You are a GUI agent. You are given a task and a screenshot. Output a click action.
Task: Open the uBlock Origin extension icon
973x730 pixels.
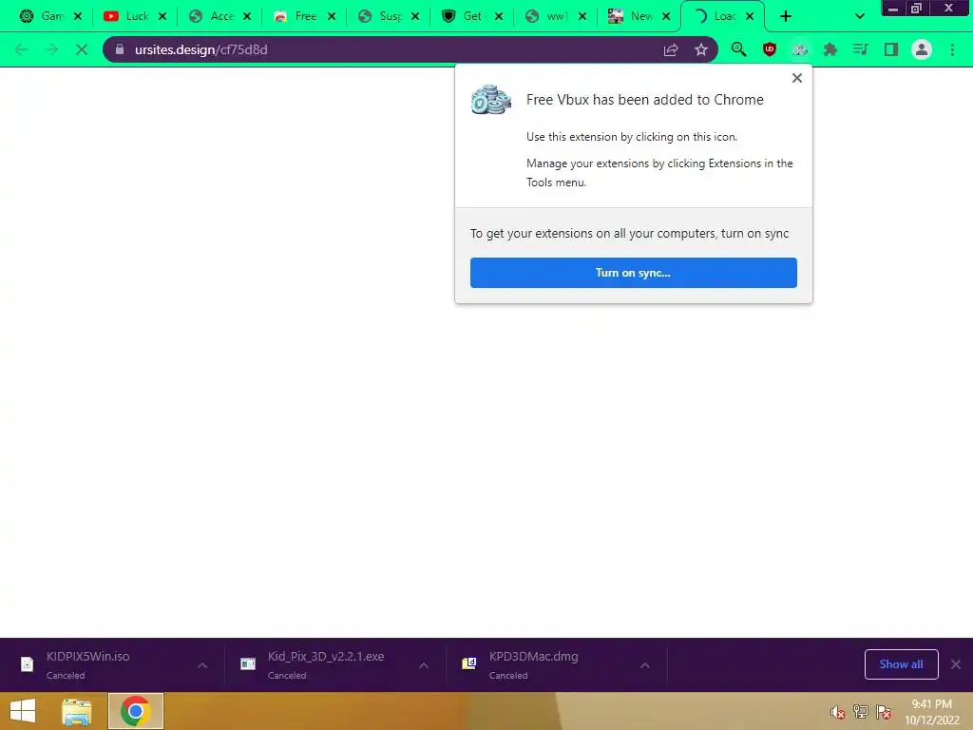[x=770, y=49]
